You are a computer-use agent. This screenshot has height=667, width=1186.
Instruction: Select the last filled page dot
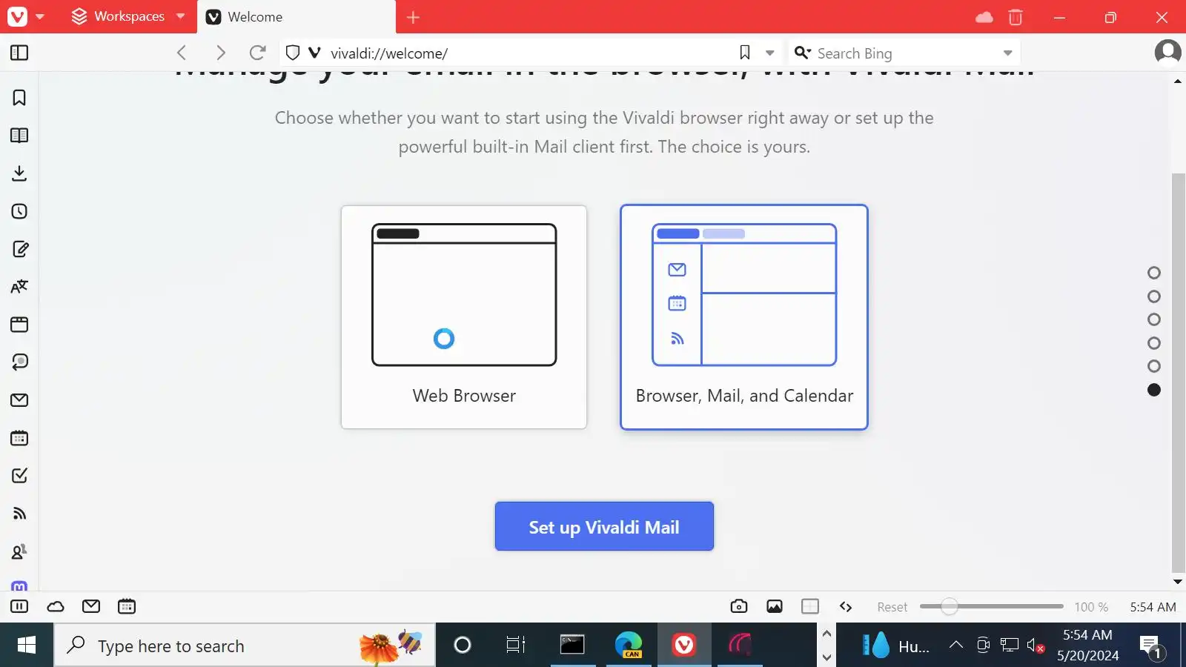coord(1154,390)
